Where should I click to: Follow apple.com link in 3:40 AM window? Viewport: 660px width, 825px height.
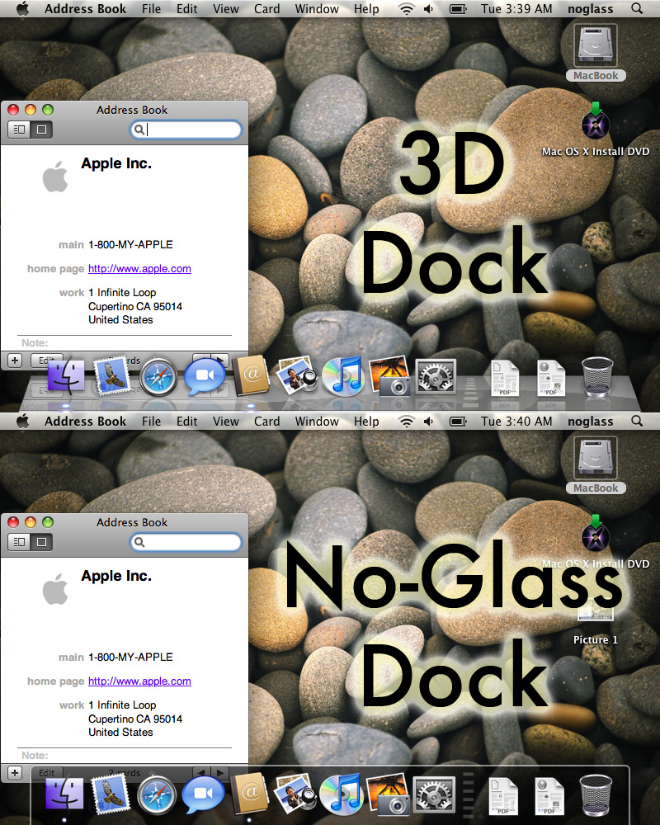point(139,681)
